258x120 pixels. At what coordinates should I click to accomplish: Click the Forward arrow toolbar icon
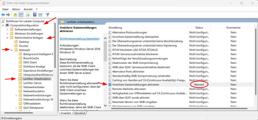(x=8, y=15)
